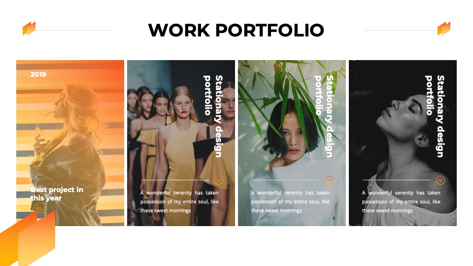Image resolution: width=473 pixels, height=266 pixels.
Task: Open the orange sunset woman photo card
Action: pyautogui.click(x=70, y=143)
